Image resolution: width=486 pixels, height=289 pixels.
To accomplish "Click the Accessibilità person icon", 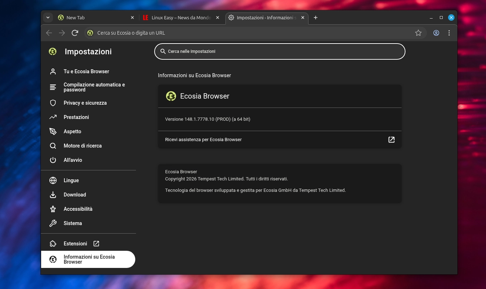I will [x=53, y=209].
